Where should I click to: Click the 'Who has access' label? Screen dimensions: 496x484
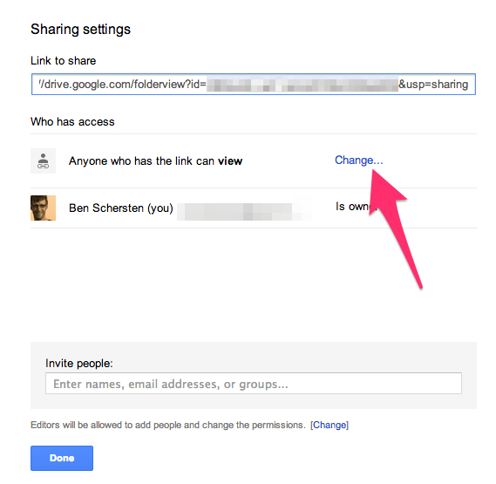[72, 122]
